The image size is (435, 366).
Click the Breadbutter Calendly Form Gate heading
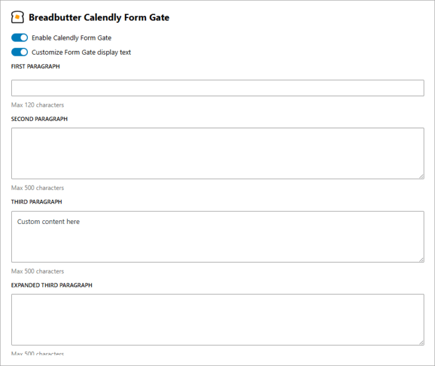point(99,17)
